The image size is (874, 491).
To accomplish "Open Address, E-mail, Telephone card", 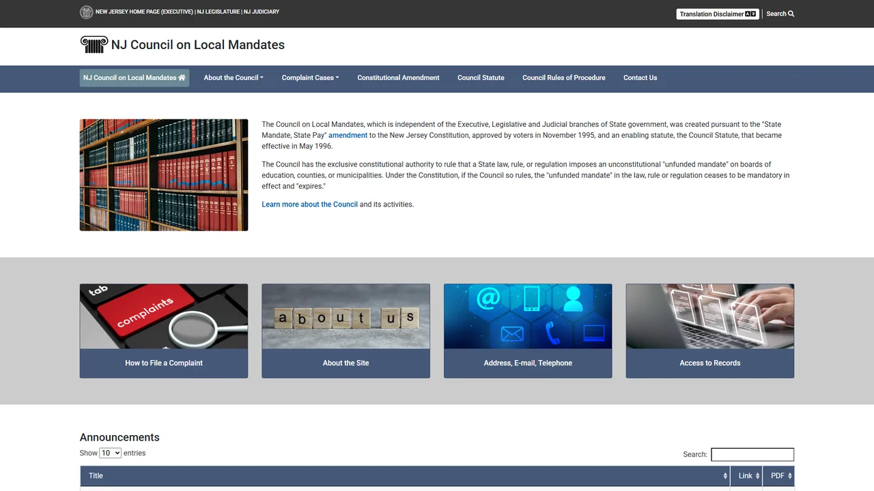I will coord(528,363).
